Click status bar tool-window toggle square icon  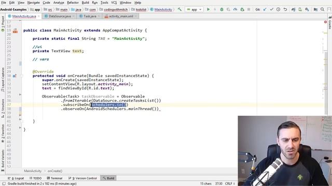4,184
